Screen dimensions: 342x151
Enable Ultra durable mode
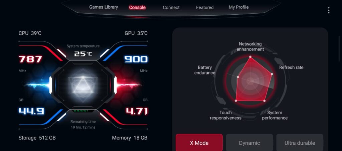click(300, 143)
